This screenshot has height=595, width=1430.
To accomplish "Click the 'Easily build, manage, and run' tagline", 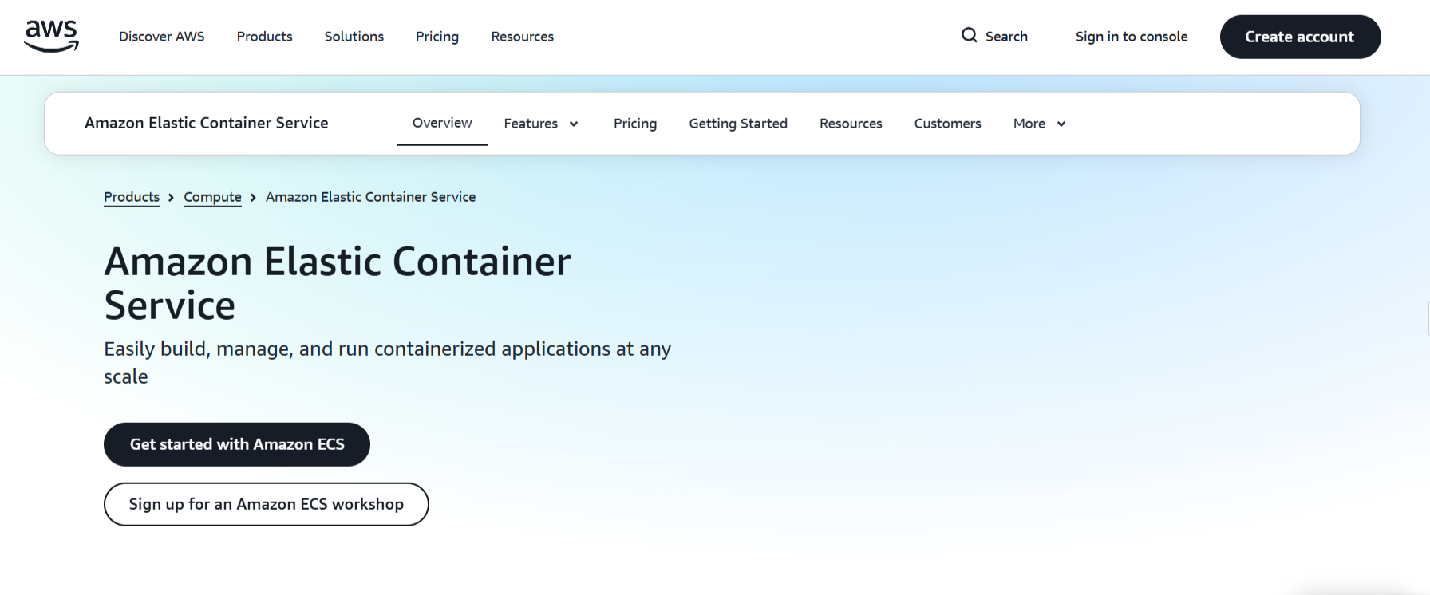I will coord(388,363).
